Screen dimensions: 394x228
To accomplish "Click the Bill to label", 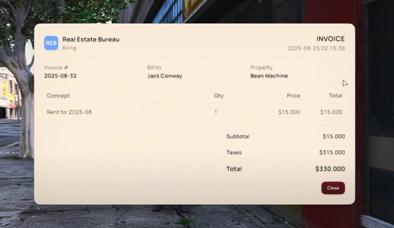I will (154, 67).
